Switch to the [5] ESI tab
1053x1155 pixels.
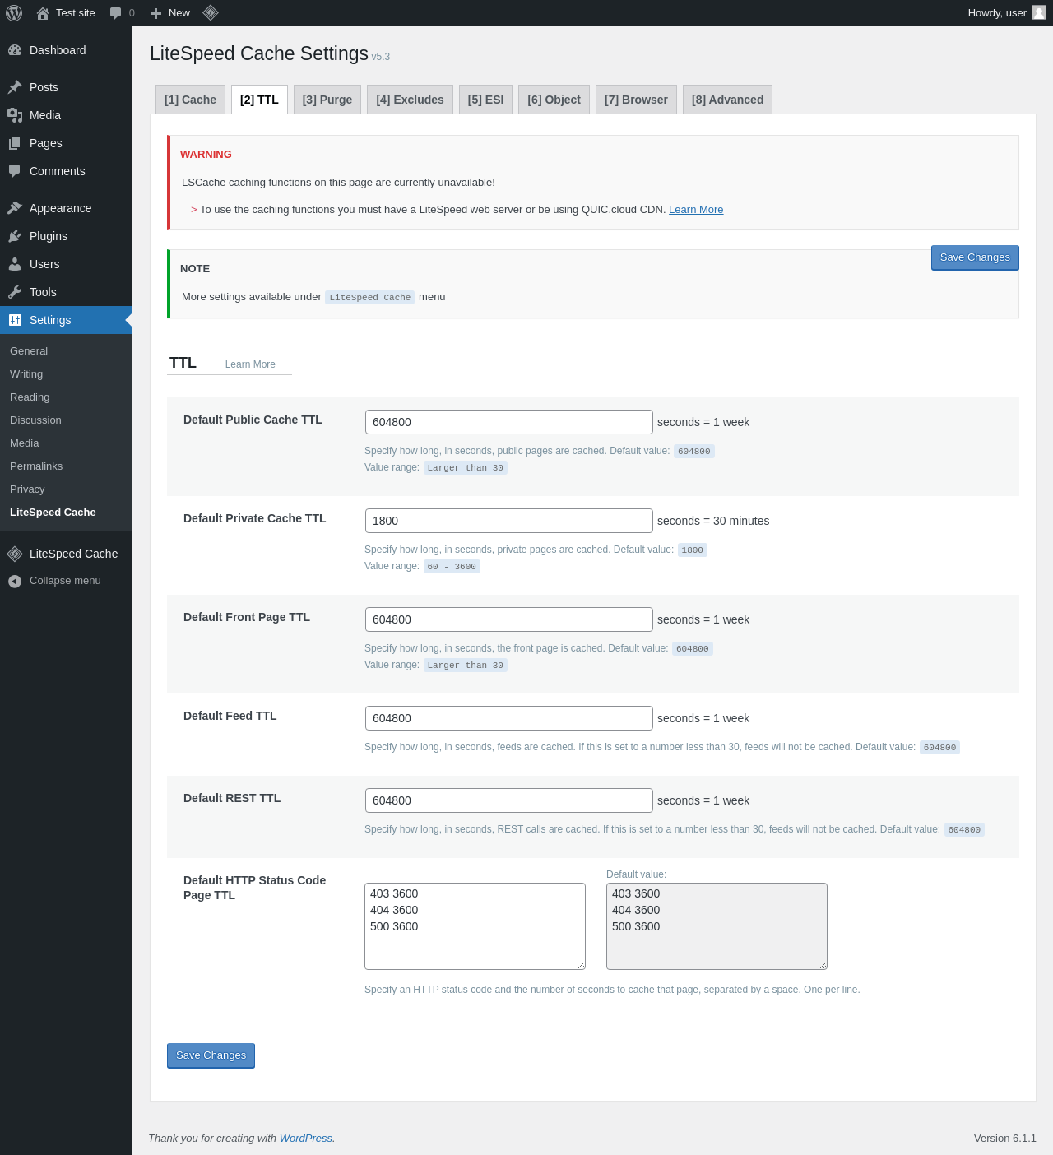pos(485,100)
